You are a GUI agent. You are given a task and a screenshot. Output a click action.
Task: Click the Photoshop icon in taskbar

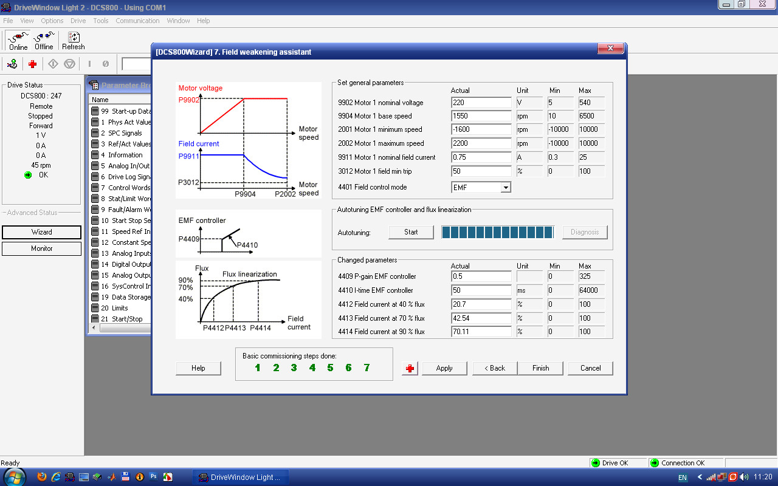click(153, 477)
